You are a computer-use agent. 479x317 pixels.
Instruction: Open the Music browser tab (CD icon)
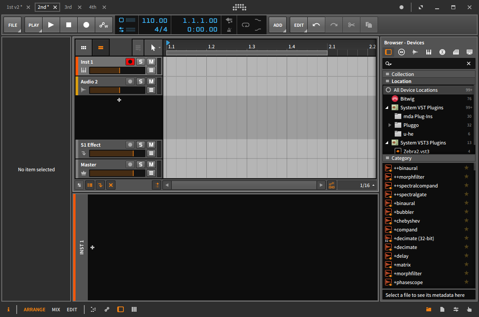point(442,52)
